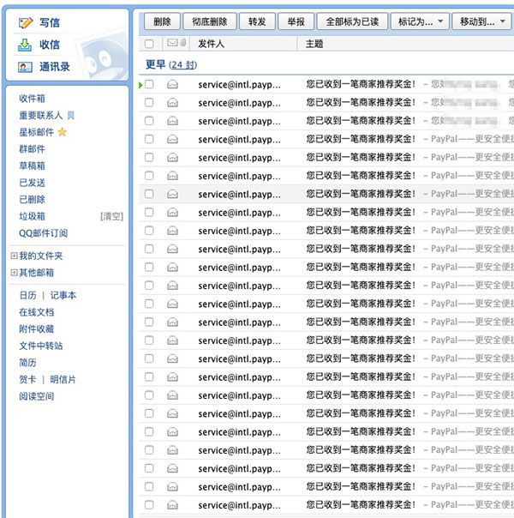Open the 贺卡 greeting cards link
Screen dimensions: 514x518
27,380
